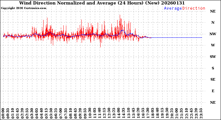Image resolution: width=221 pixels, height=120 pixels.
Task: Click the top NE axis label
Action: [x=213, y=11]
